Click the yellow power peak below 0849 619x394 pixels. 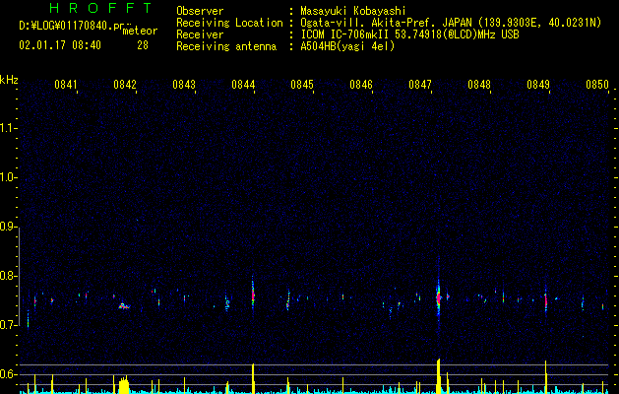pos(546,377)
